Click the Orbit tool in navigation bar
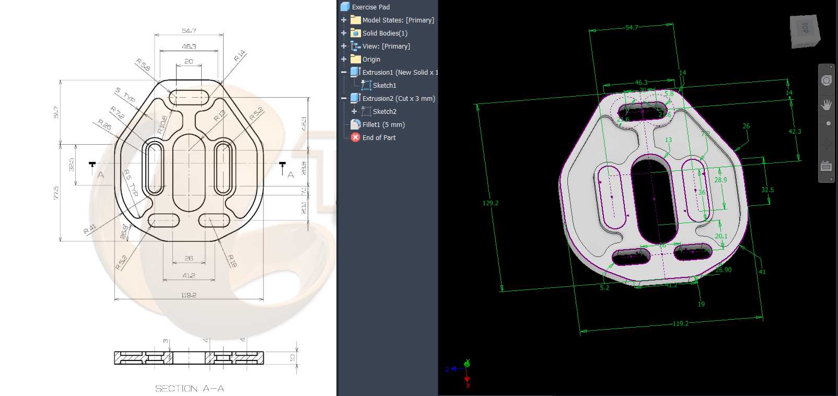 827,144
